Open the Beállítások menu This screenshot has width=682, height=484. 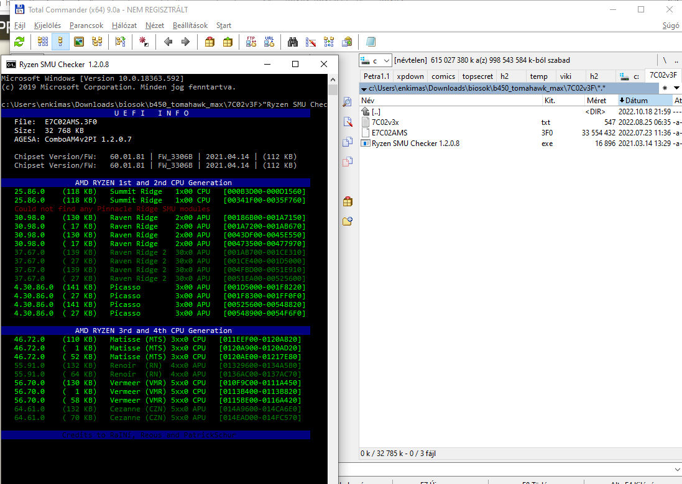[190, 25]
